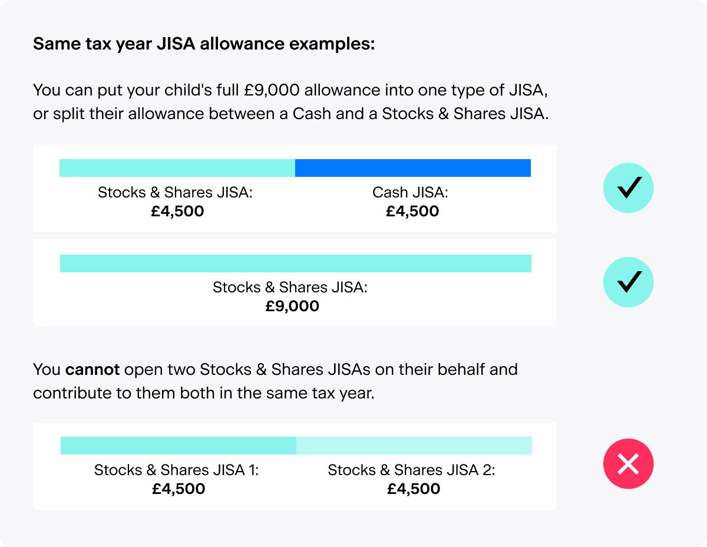Click the heading 'Same tax year JISA allowance examples'
Image resolution: width=707 pixels, height=547 pixels.
pos(204,44)
